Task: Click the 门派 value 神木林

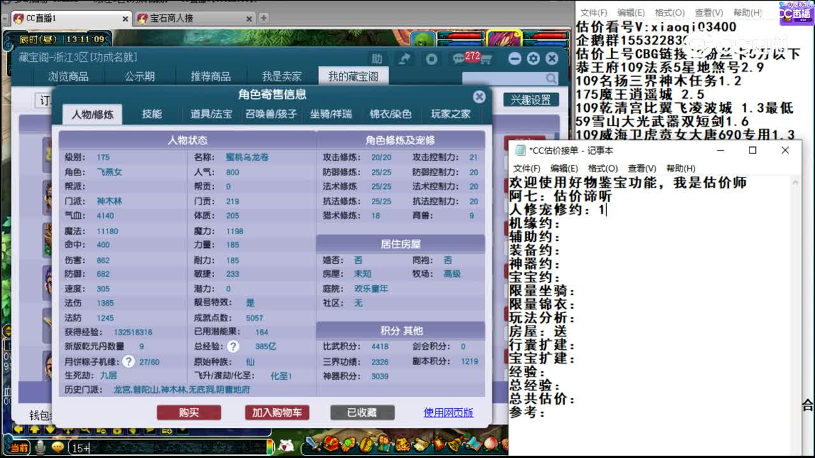Action: coord(109,201)
